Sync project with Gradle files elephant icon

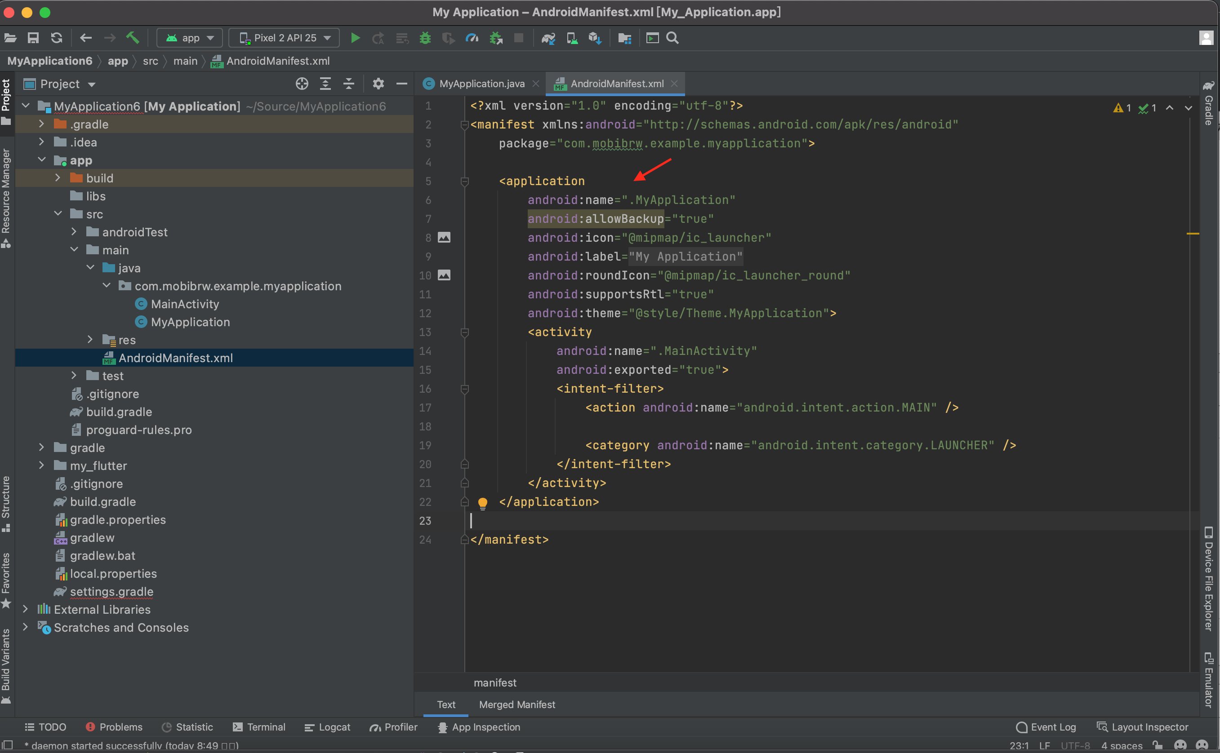tap(548, 38)
